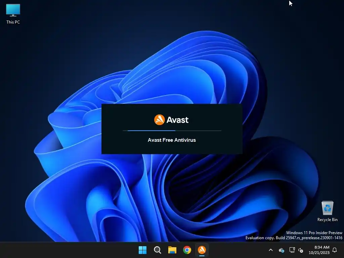
Task: Open taskbar Search
Action: 158,250
